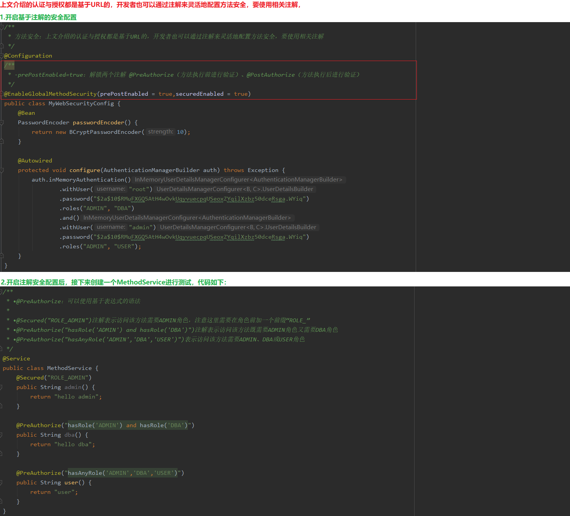Fold the user() method via gutter marker

tap(1, 482)
